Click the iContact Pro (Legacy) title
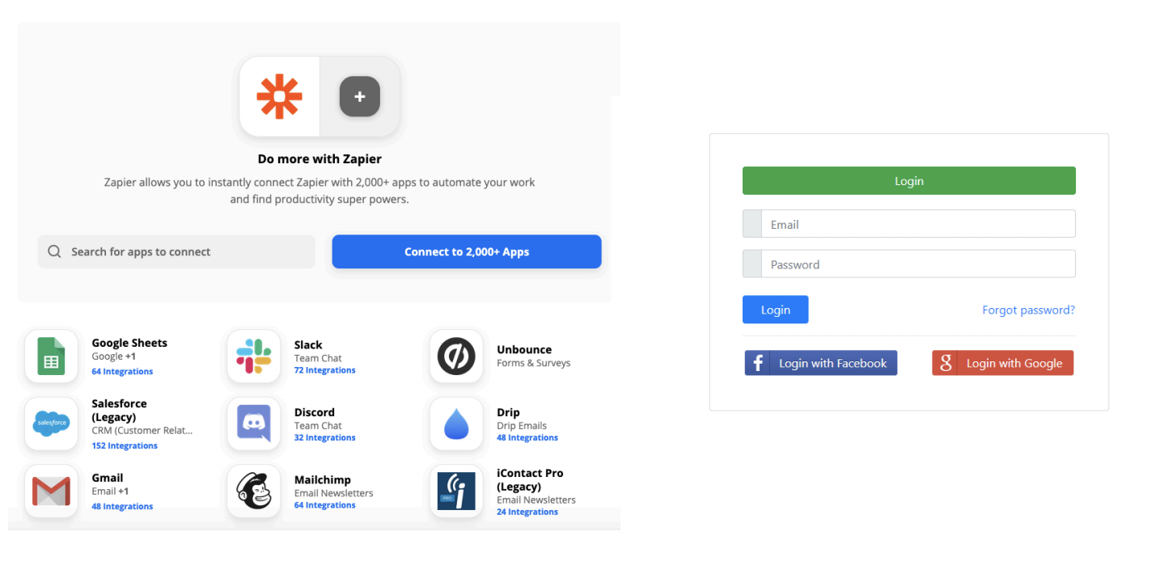This screenshot has height=561, width=1160. [530, 479]
